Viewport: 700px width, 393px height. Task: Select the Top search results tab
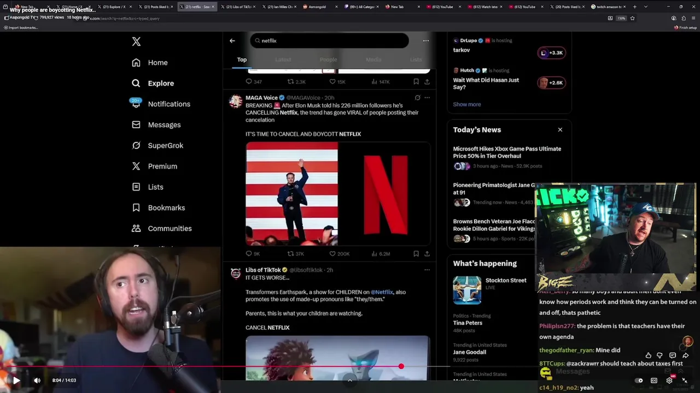click(242, 59)
